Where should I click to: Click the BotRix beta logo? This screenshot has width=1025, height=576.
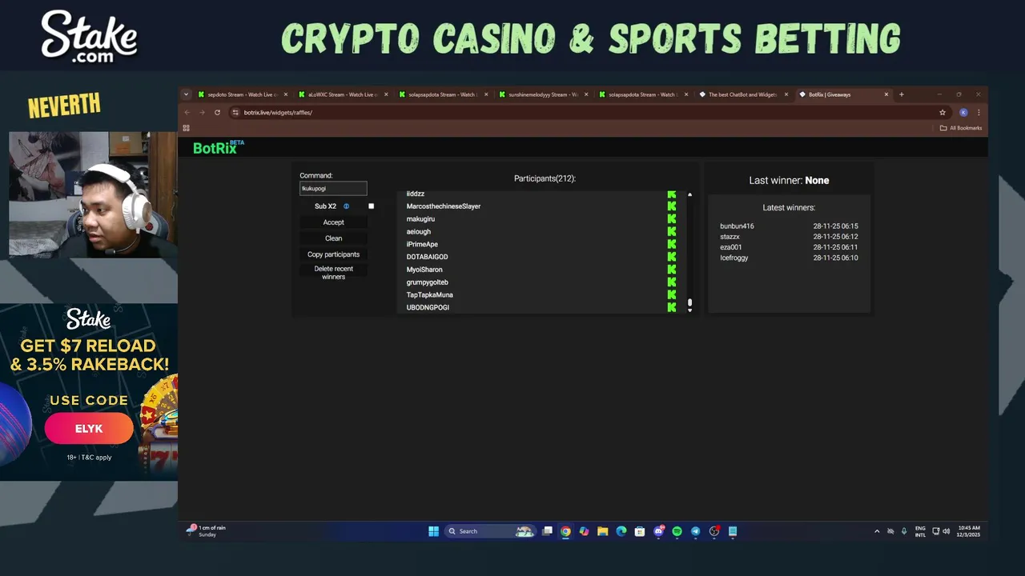(218, 147)
